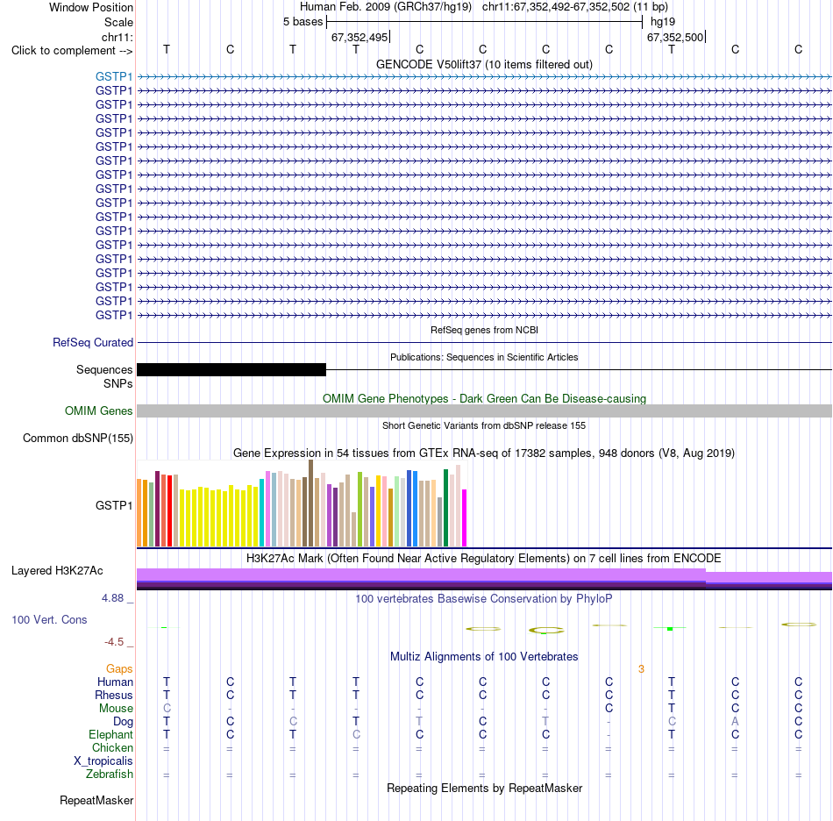Image resolution: width=833 pixels, height=821 pixels.
Task: Click the RepeatMasker track label
Action: (96, 800)
